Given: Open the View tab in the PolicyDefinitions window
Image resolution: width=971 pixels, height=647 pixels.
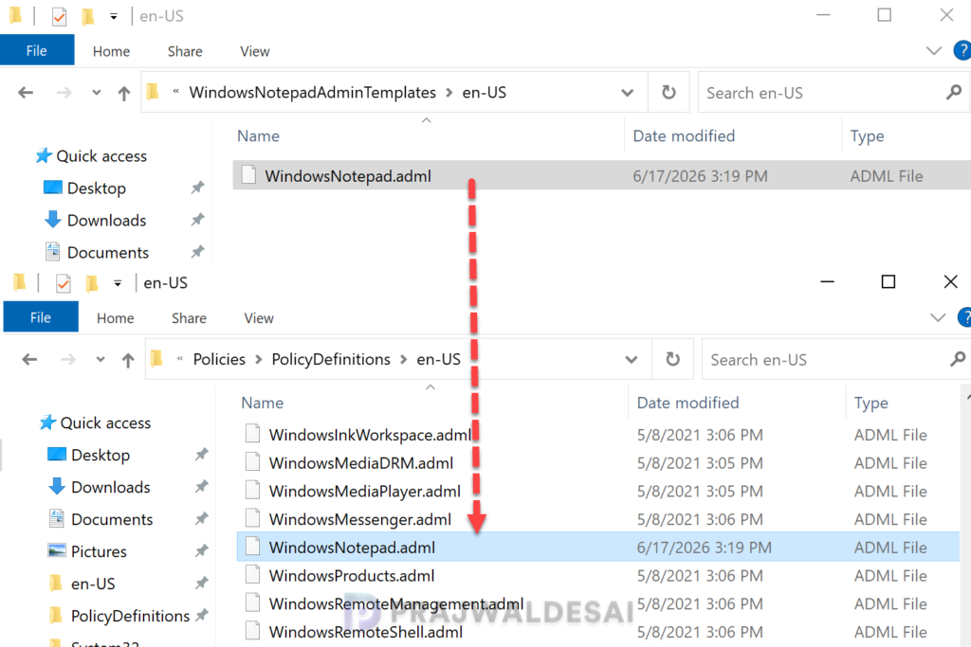Looking at the screenshot, I should pyautogui.click(x=259, y=318).
